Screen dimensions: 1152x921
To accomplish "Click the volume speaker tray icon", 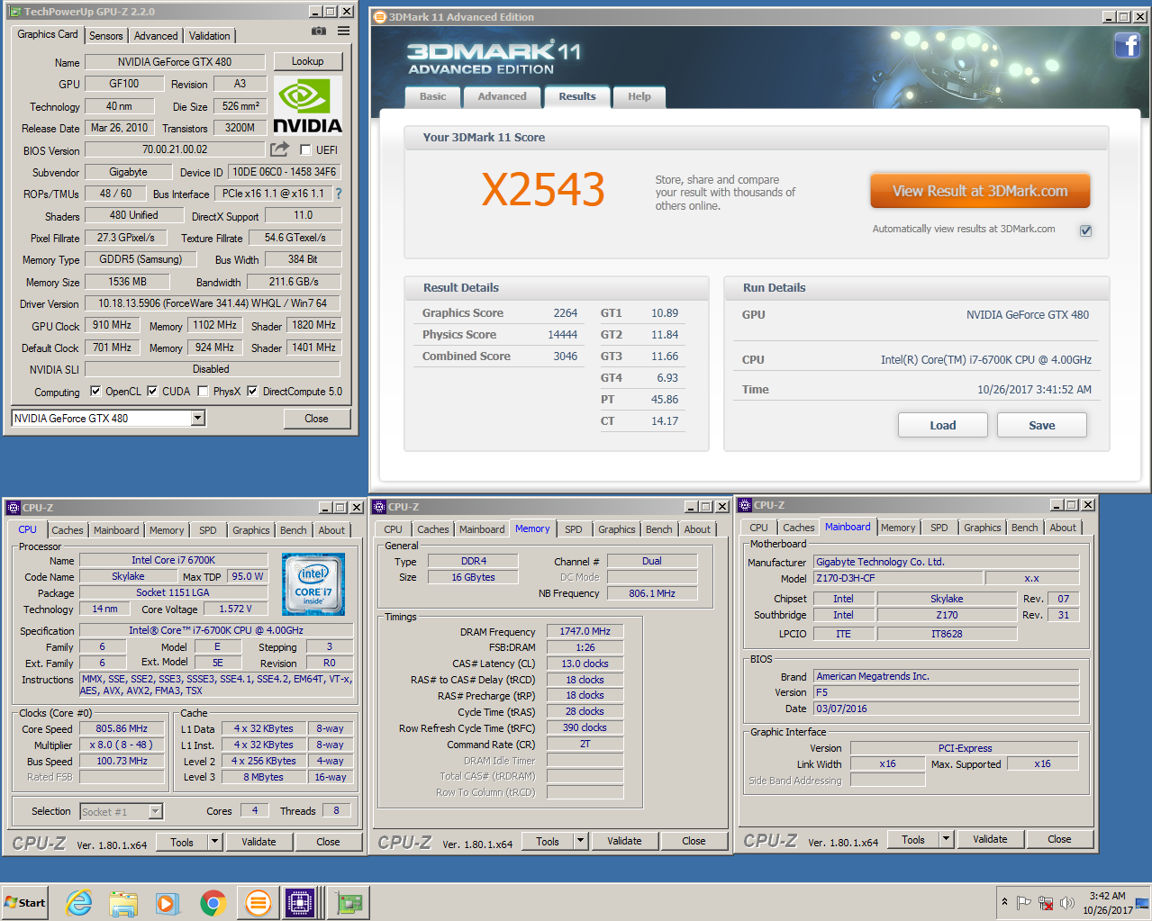I will pyautogui.click(x=1067, y=902).
